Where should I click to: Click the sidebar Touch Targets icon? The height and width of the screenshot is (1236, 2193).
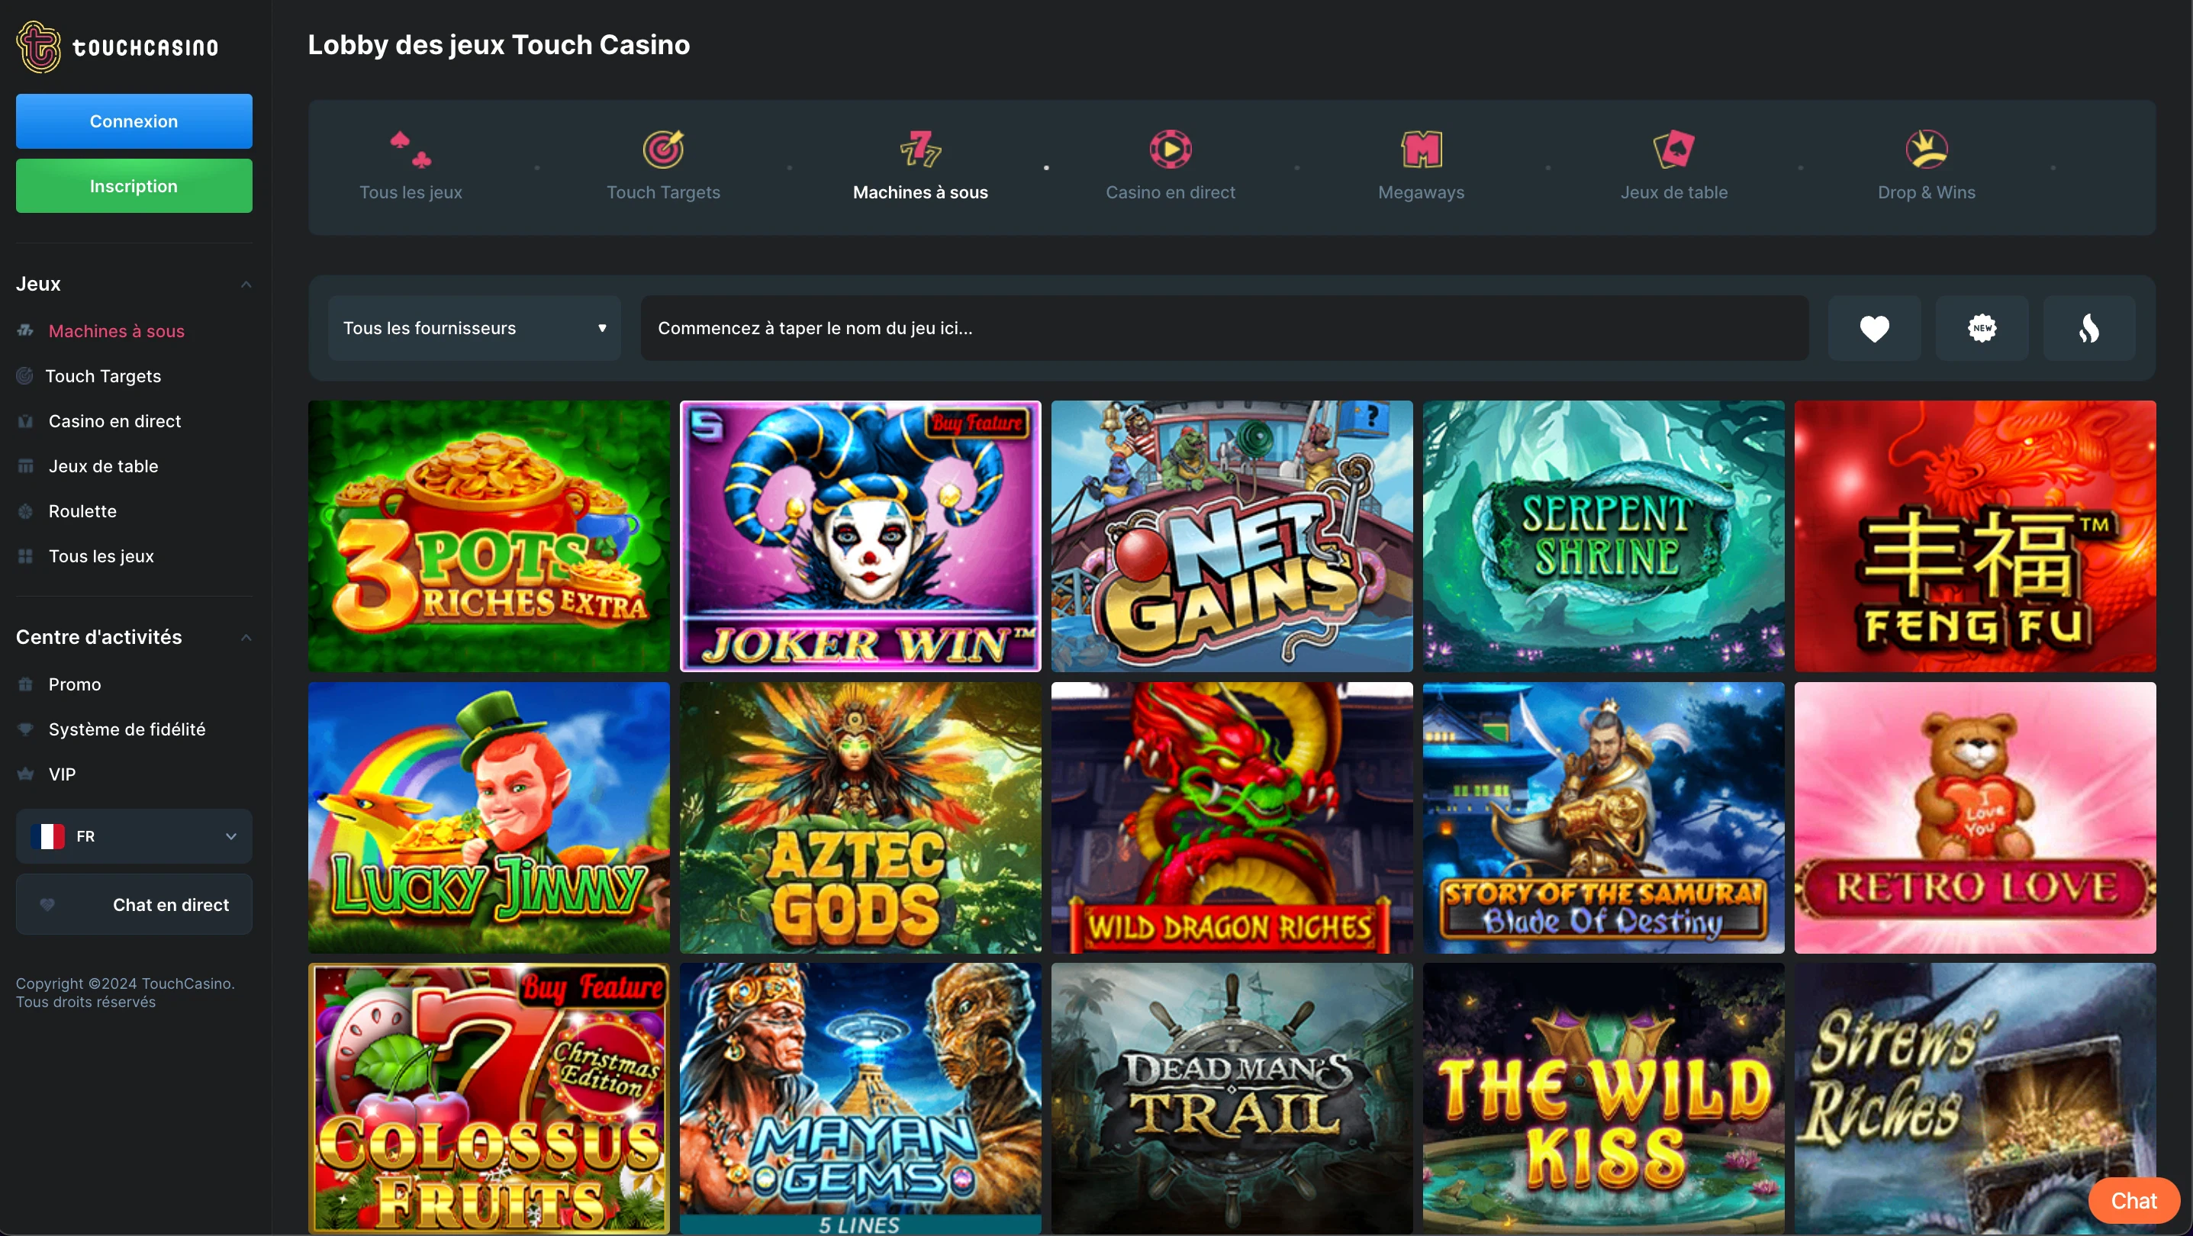(24, 375)
